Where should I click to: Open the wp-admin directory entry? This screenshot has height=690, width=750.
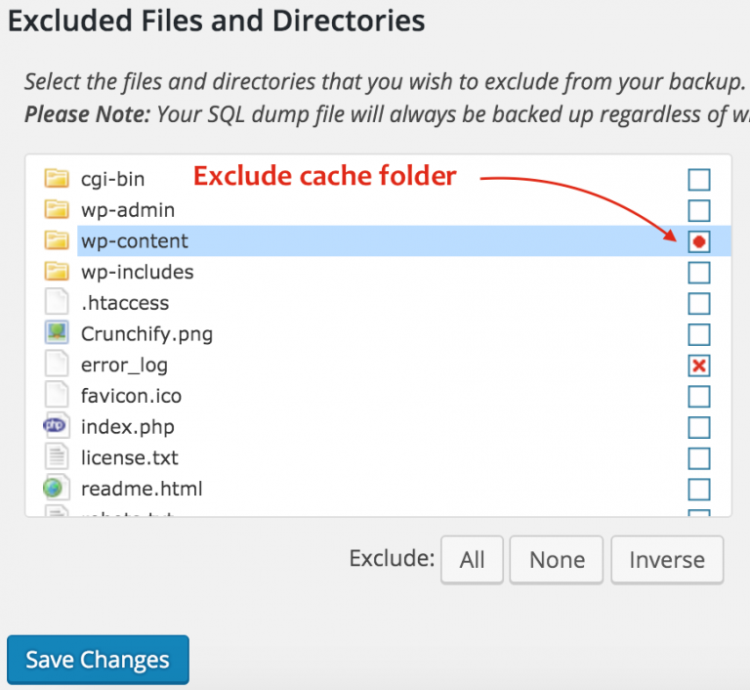pyautogui.click(x=127, y=209)
